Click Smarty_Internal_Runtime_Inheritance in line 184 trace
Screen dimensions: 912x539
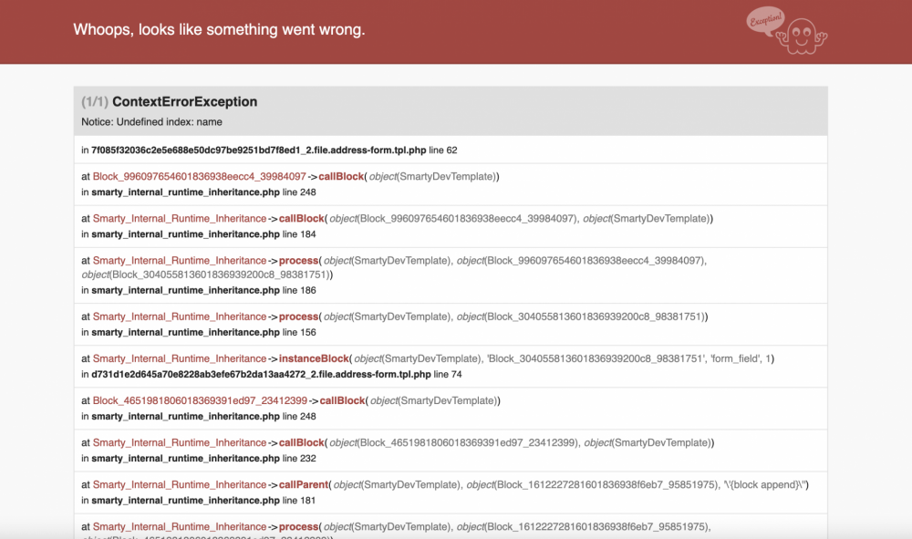(180, 219)
